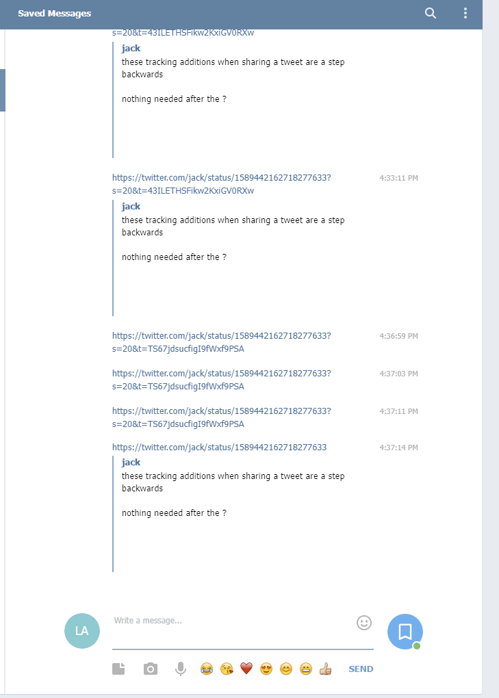Viewport: 499px width, 698px height.
Task: Click the microphone voice message icon
Action: pos(181,669)
